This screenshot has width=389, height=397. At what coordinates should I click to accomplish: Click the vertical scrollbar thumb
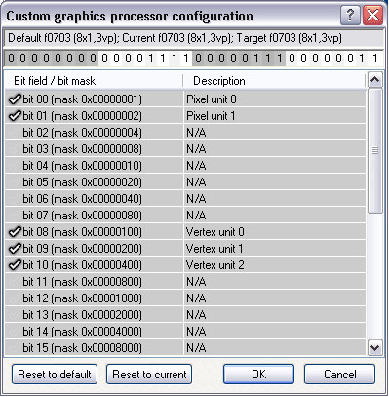pyautogui.click(x=375, y=151)
